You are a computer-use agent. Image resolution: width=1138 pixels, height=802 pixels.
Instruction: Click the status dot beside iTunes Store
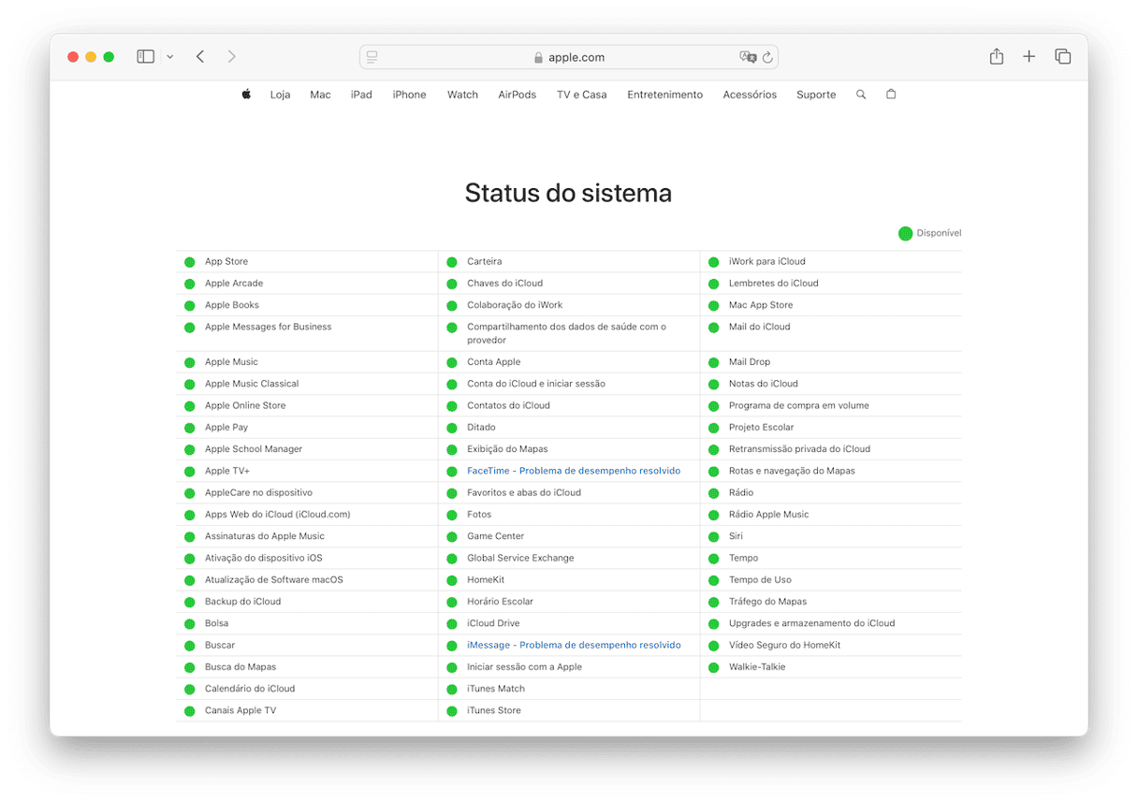[x=451, y=710]
